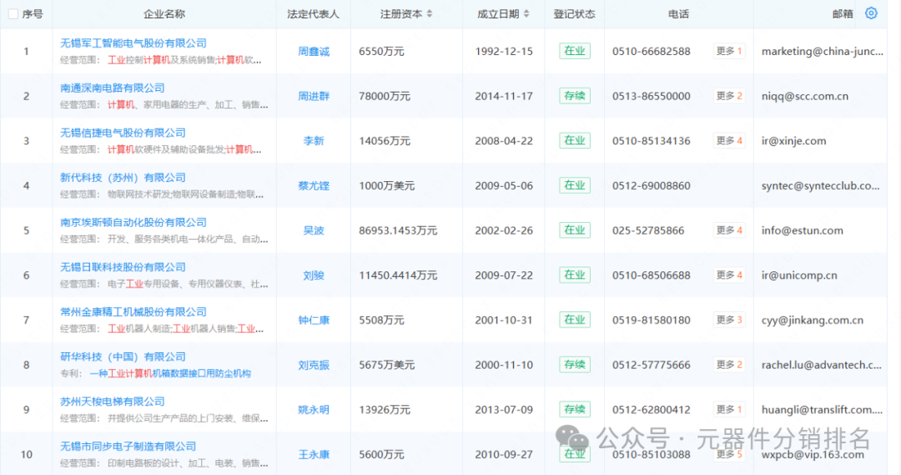Click founding date 2013-07-09
This screenshot has height=475, width=901.
point(504,411)
